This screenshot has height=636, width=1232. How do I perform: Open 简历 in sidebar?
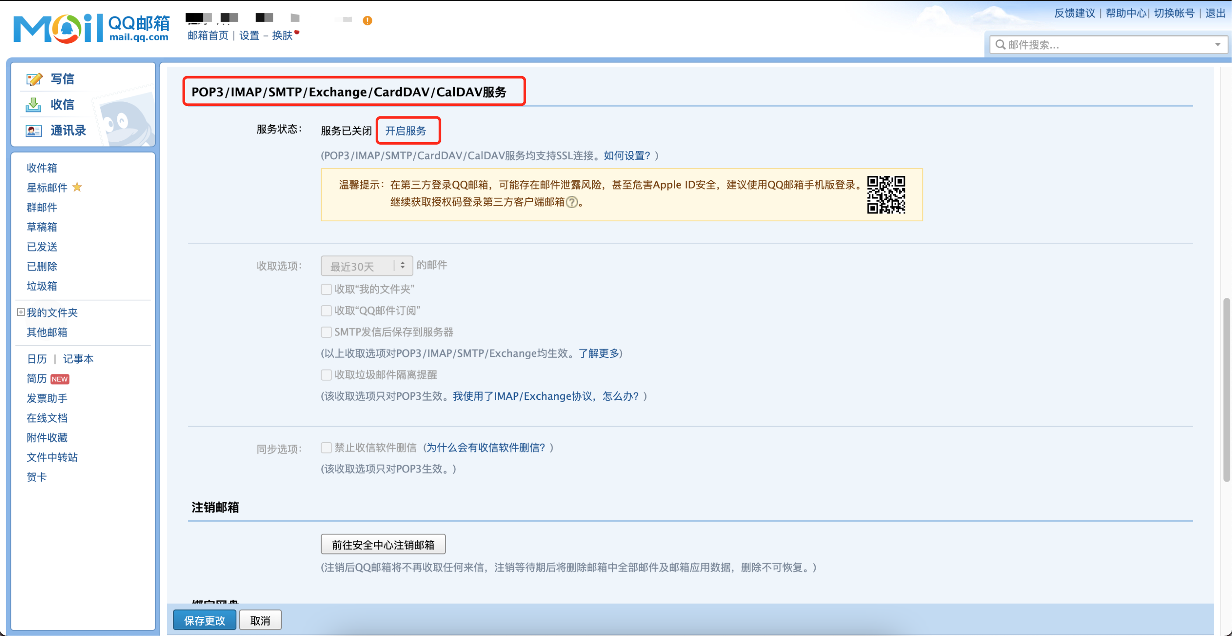click(x=37, y=378)
